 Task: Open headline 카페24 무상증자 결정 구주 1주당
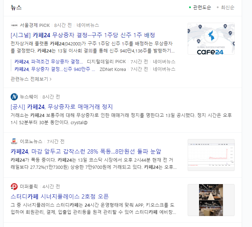point(83,35)
